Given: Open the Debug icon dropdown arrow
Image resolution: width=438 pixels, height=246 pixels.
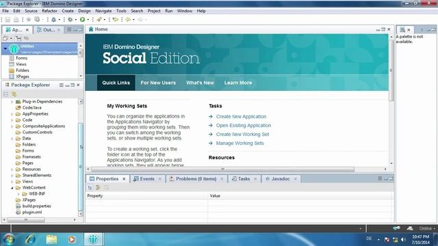Looking at the screenshot, I should tap(60, 20).
